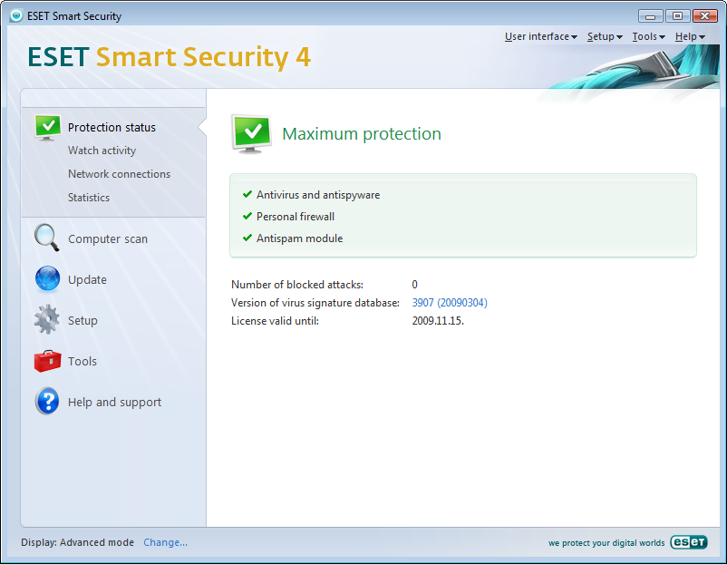Click the Computer scan magnifier icon
The image size is (727, 564).
click(47, 238)
